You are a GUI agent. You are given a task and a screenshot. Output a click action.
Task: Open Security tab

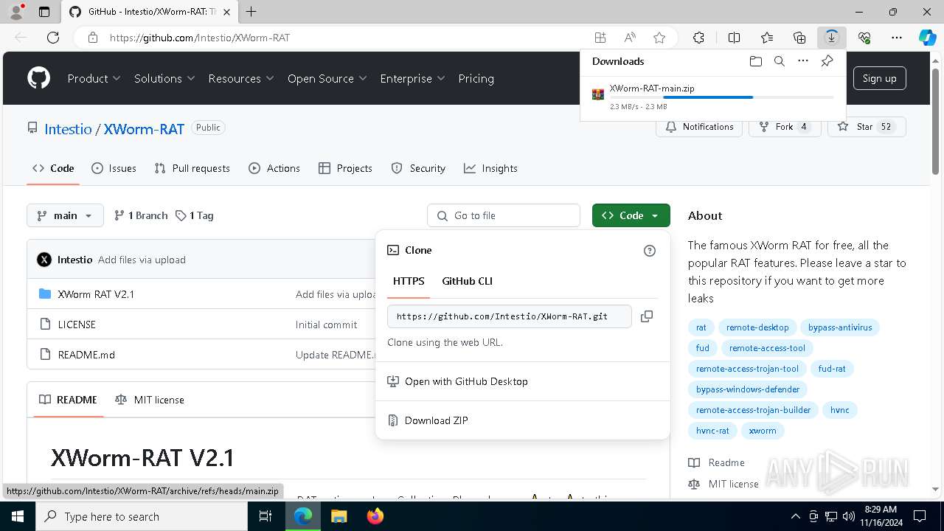418,168
